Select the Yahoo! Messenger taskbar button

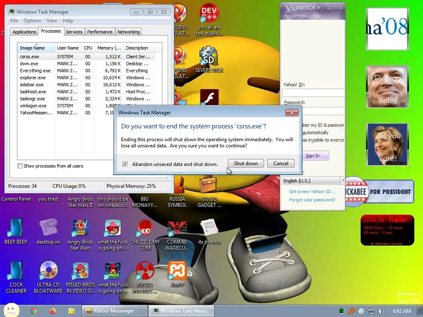click(x=114, y=311)
